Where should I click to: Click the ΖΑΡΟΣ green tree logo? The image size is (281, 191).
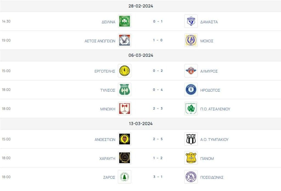125,177
